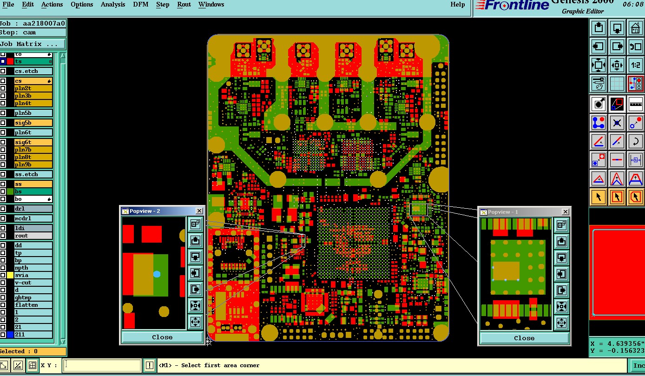Toggle checkbox for drl layer
Screen dimensions: 645x376
point(3,209)
